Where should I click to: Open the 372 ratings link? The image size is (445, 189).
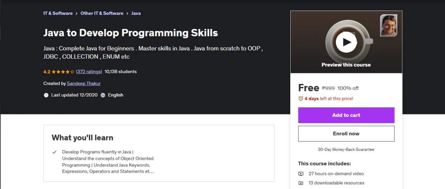point(89,71)
